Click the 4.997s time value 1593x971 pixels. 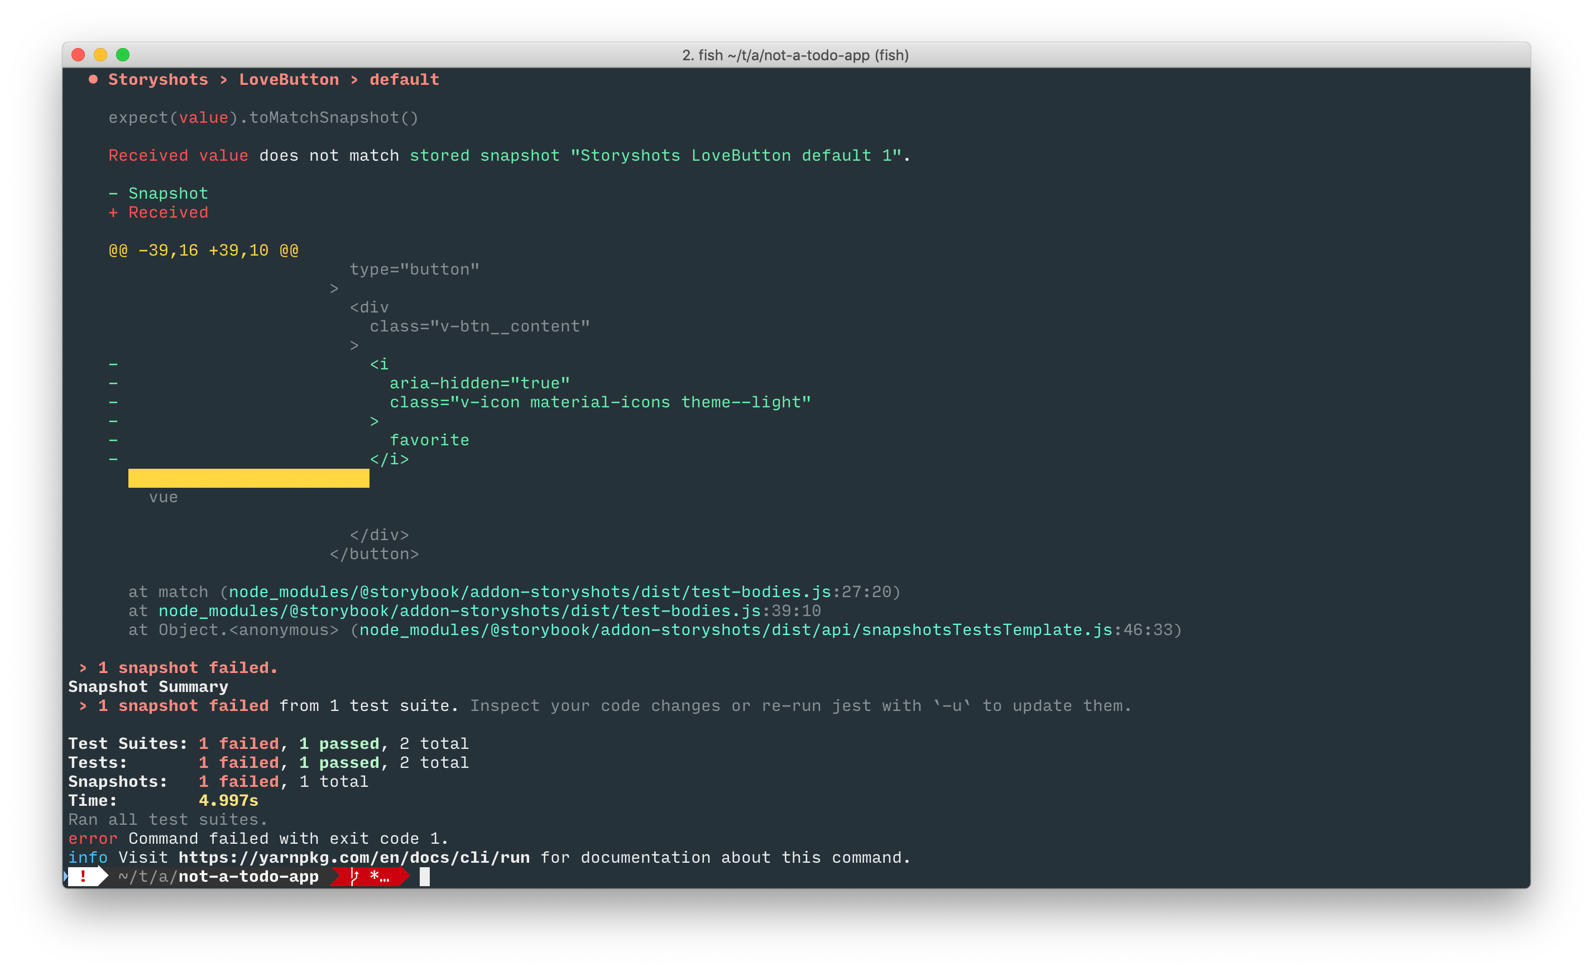click(x=228, y=800)
